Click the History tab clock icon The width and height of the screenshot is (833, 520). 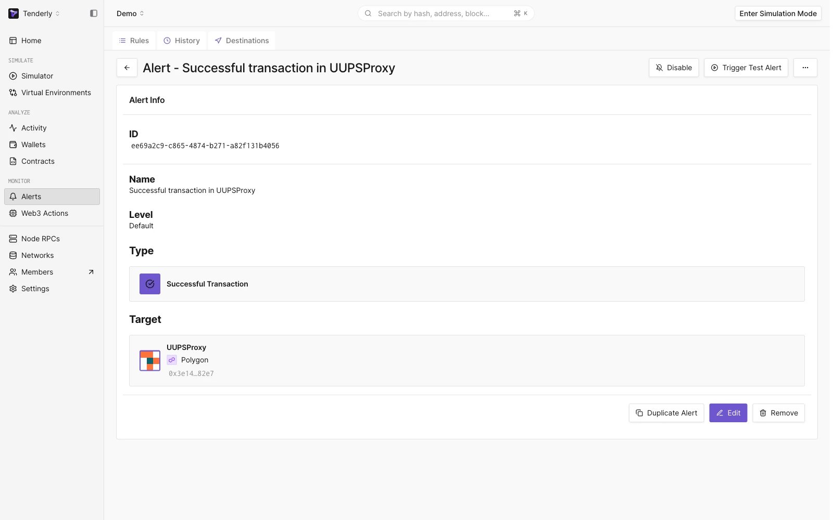[167, 41]
